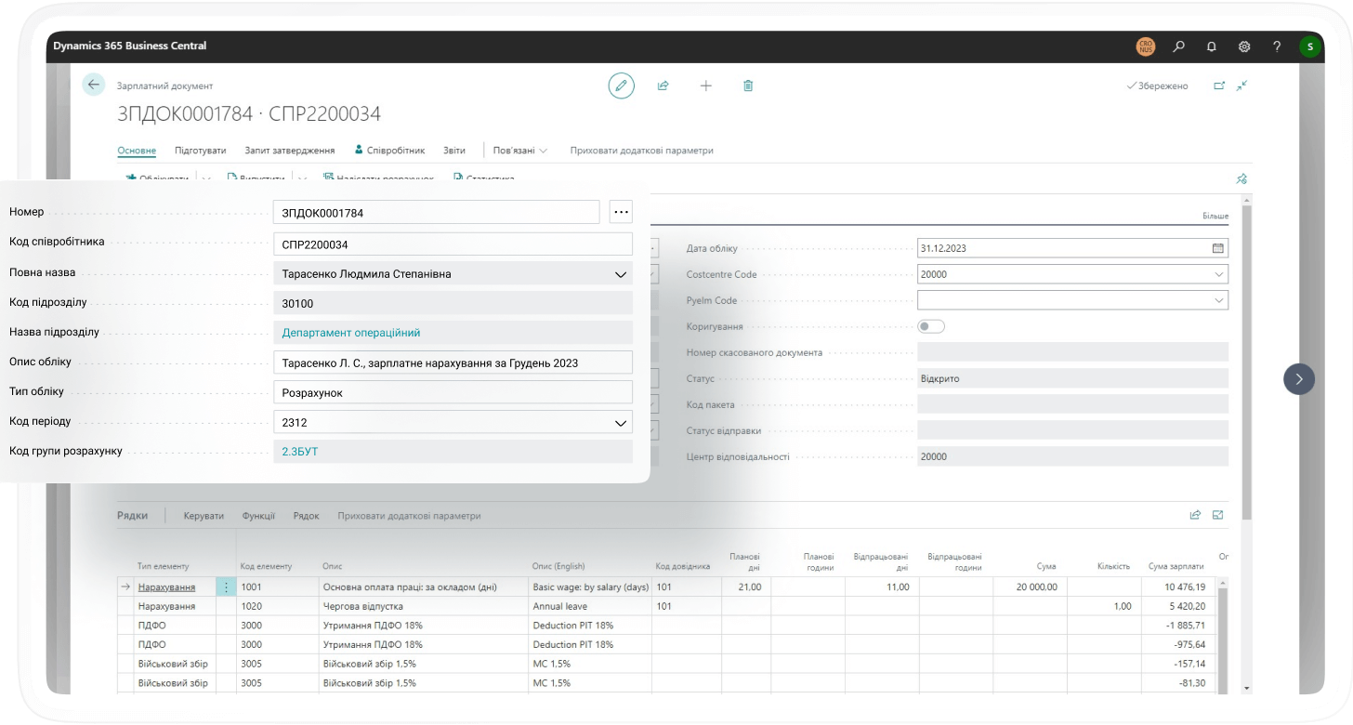Open calendar picker for Дата обліку
This screenshot has height=725, width=1353.
pyautogui.click(x=1217, y=248)
